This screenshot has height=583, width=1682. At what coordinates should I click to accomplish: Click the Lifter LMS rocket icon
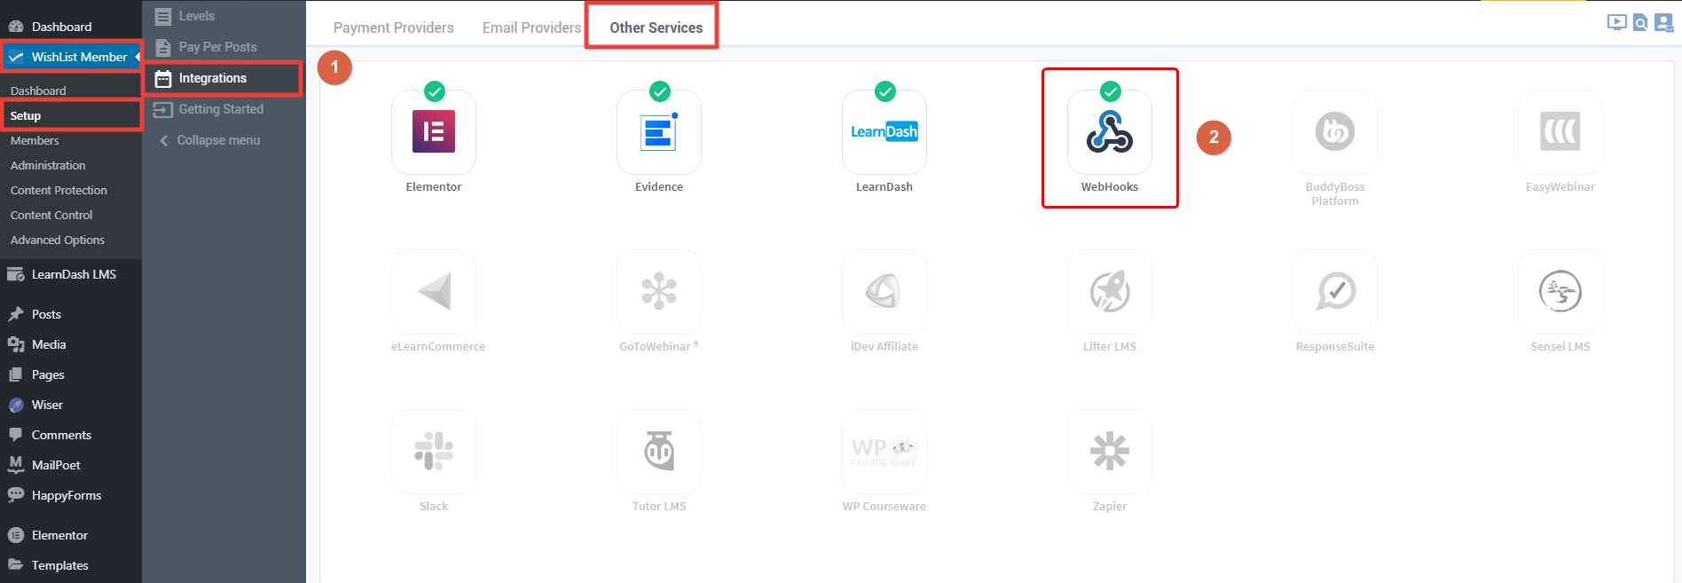tap(1110, 292)
